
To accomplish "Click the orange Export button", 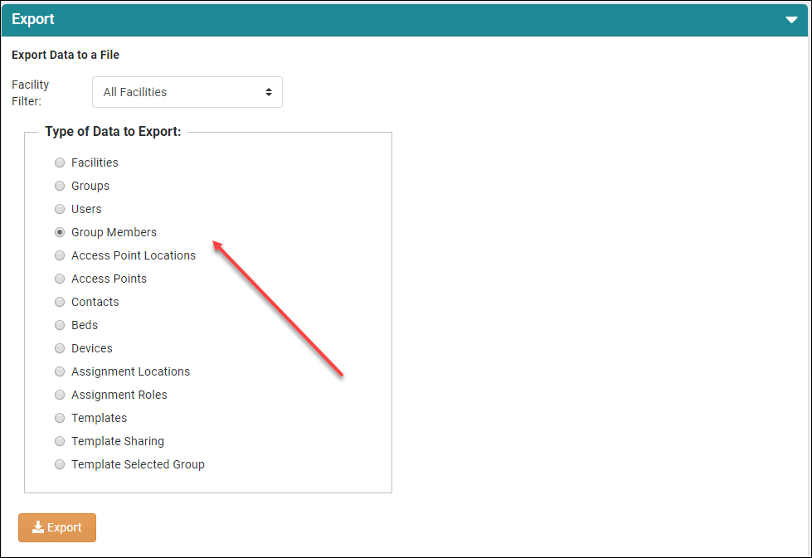I will coord(57,527).
